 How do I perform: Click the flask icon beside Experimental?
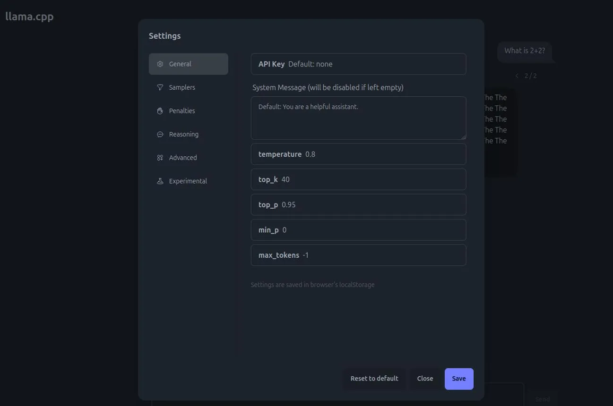tap(160, 181)
